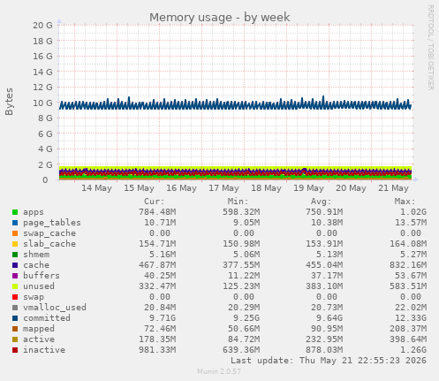Click the '21 May' x-axis date label
Screen dimensions: 439x381
click(393, 188)
